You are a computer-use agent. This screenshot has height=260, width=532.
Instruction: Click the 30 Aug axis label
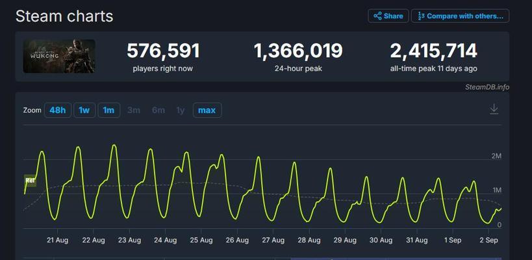(381, 240)
